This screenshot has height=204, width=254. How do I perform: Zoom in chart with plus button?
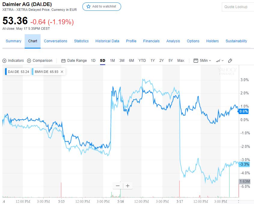click(128, 186)
